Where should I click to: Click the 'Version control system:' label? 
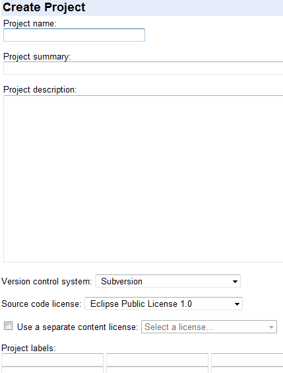click(47, 282)
